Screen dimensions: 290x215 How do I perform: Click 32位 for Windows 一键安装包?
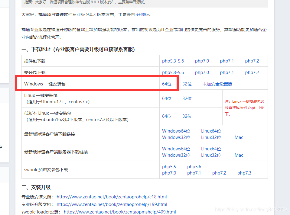point(187,84)
